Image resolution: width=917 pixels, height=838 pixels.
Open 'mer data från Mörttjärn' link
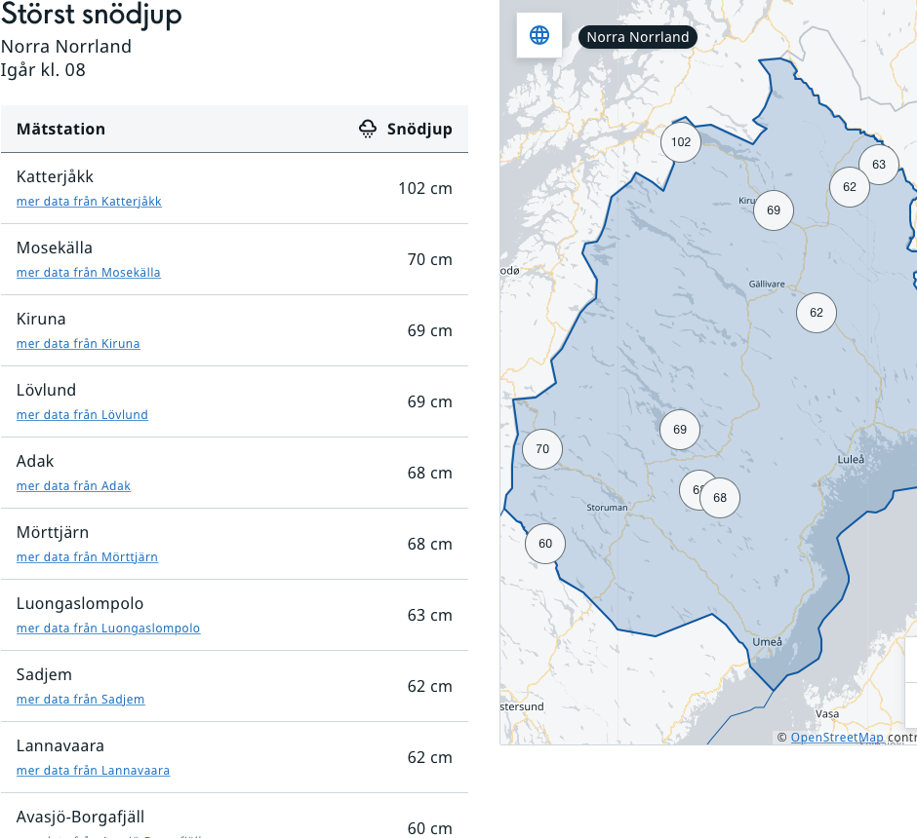[x=87, y=557]
